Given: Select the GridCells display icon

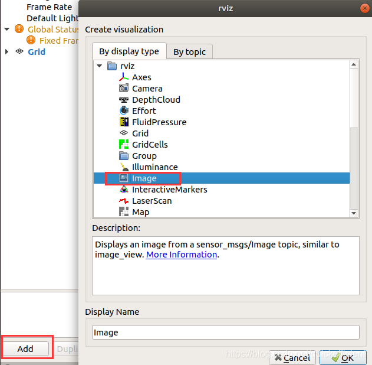Looking at the screenshot, I should tap(124, 144).
